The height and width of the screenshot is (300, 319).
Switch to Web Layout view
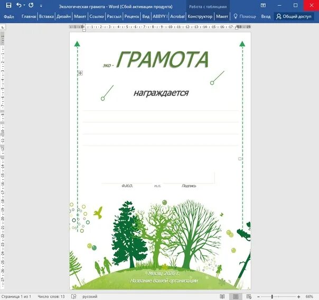249,296
